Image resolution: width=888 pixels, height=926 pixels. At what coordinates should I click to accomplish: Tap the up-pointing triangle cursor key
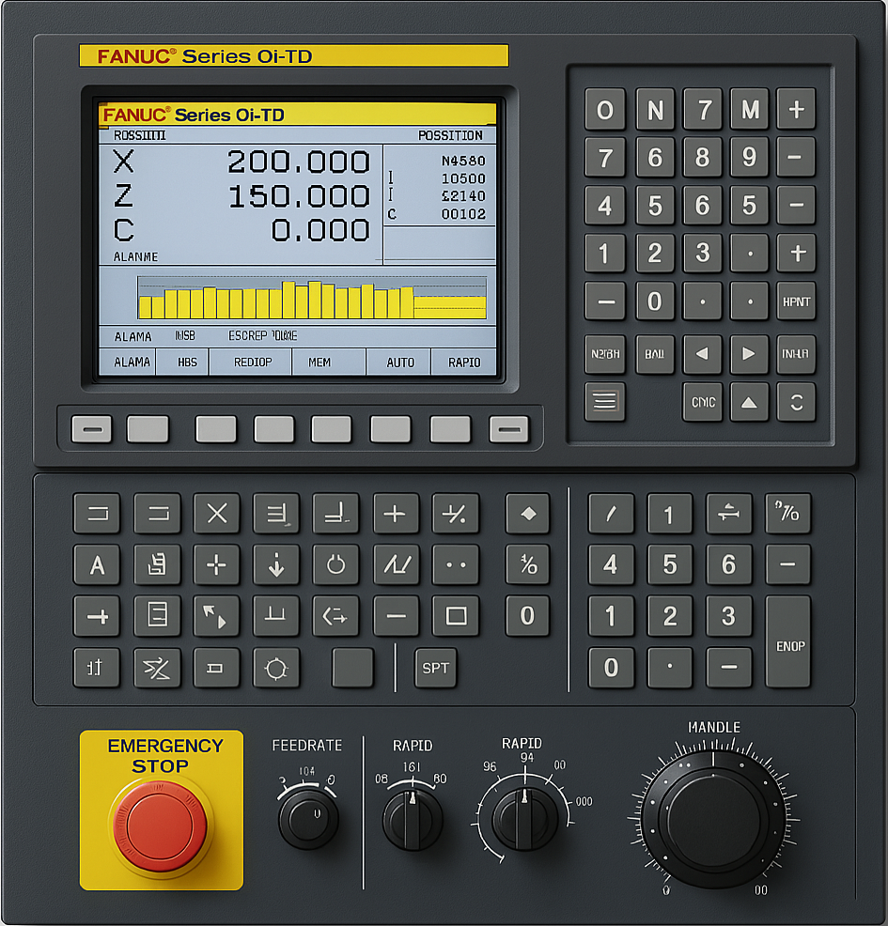tap(749, 402)
